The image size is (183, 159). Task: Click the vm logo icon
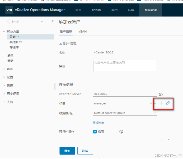pos(9,10)
